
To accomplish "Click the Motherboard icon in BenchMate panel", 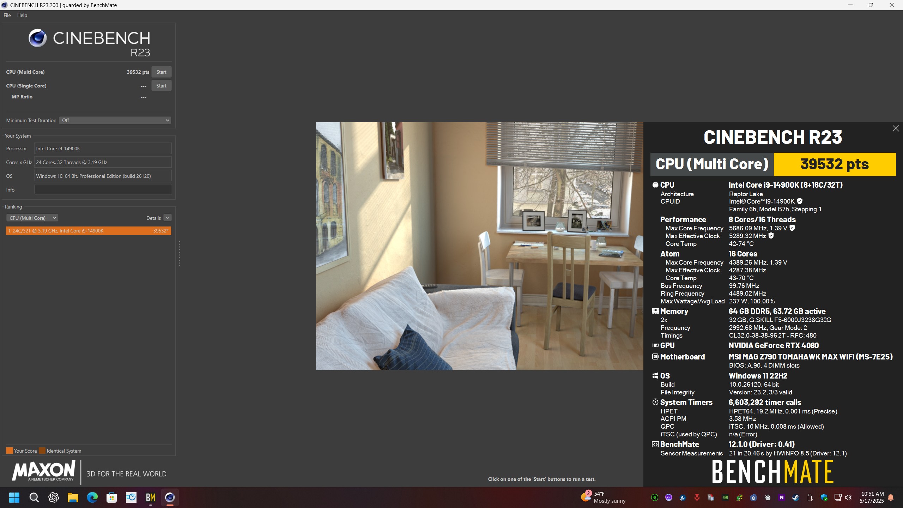I will 655,357.
